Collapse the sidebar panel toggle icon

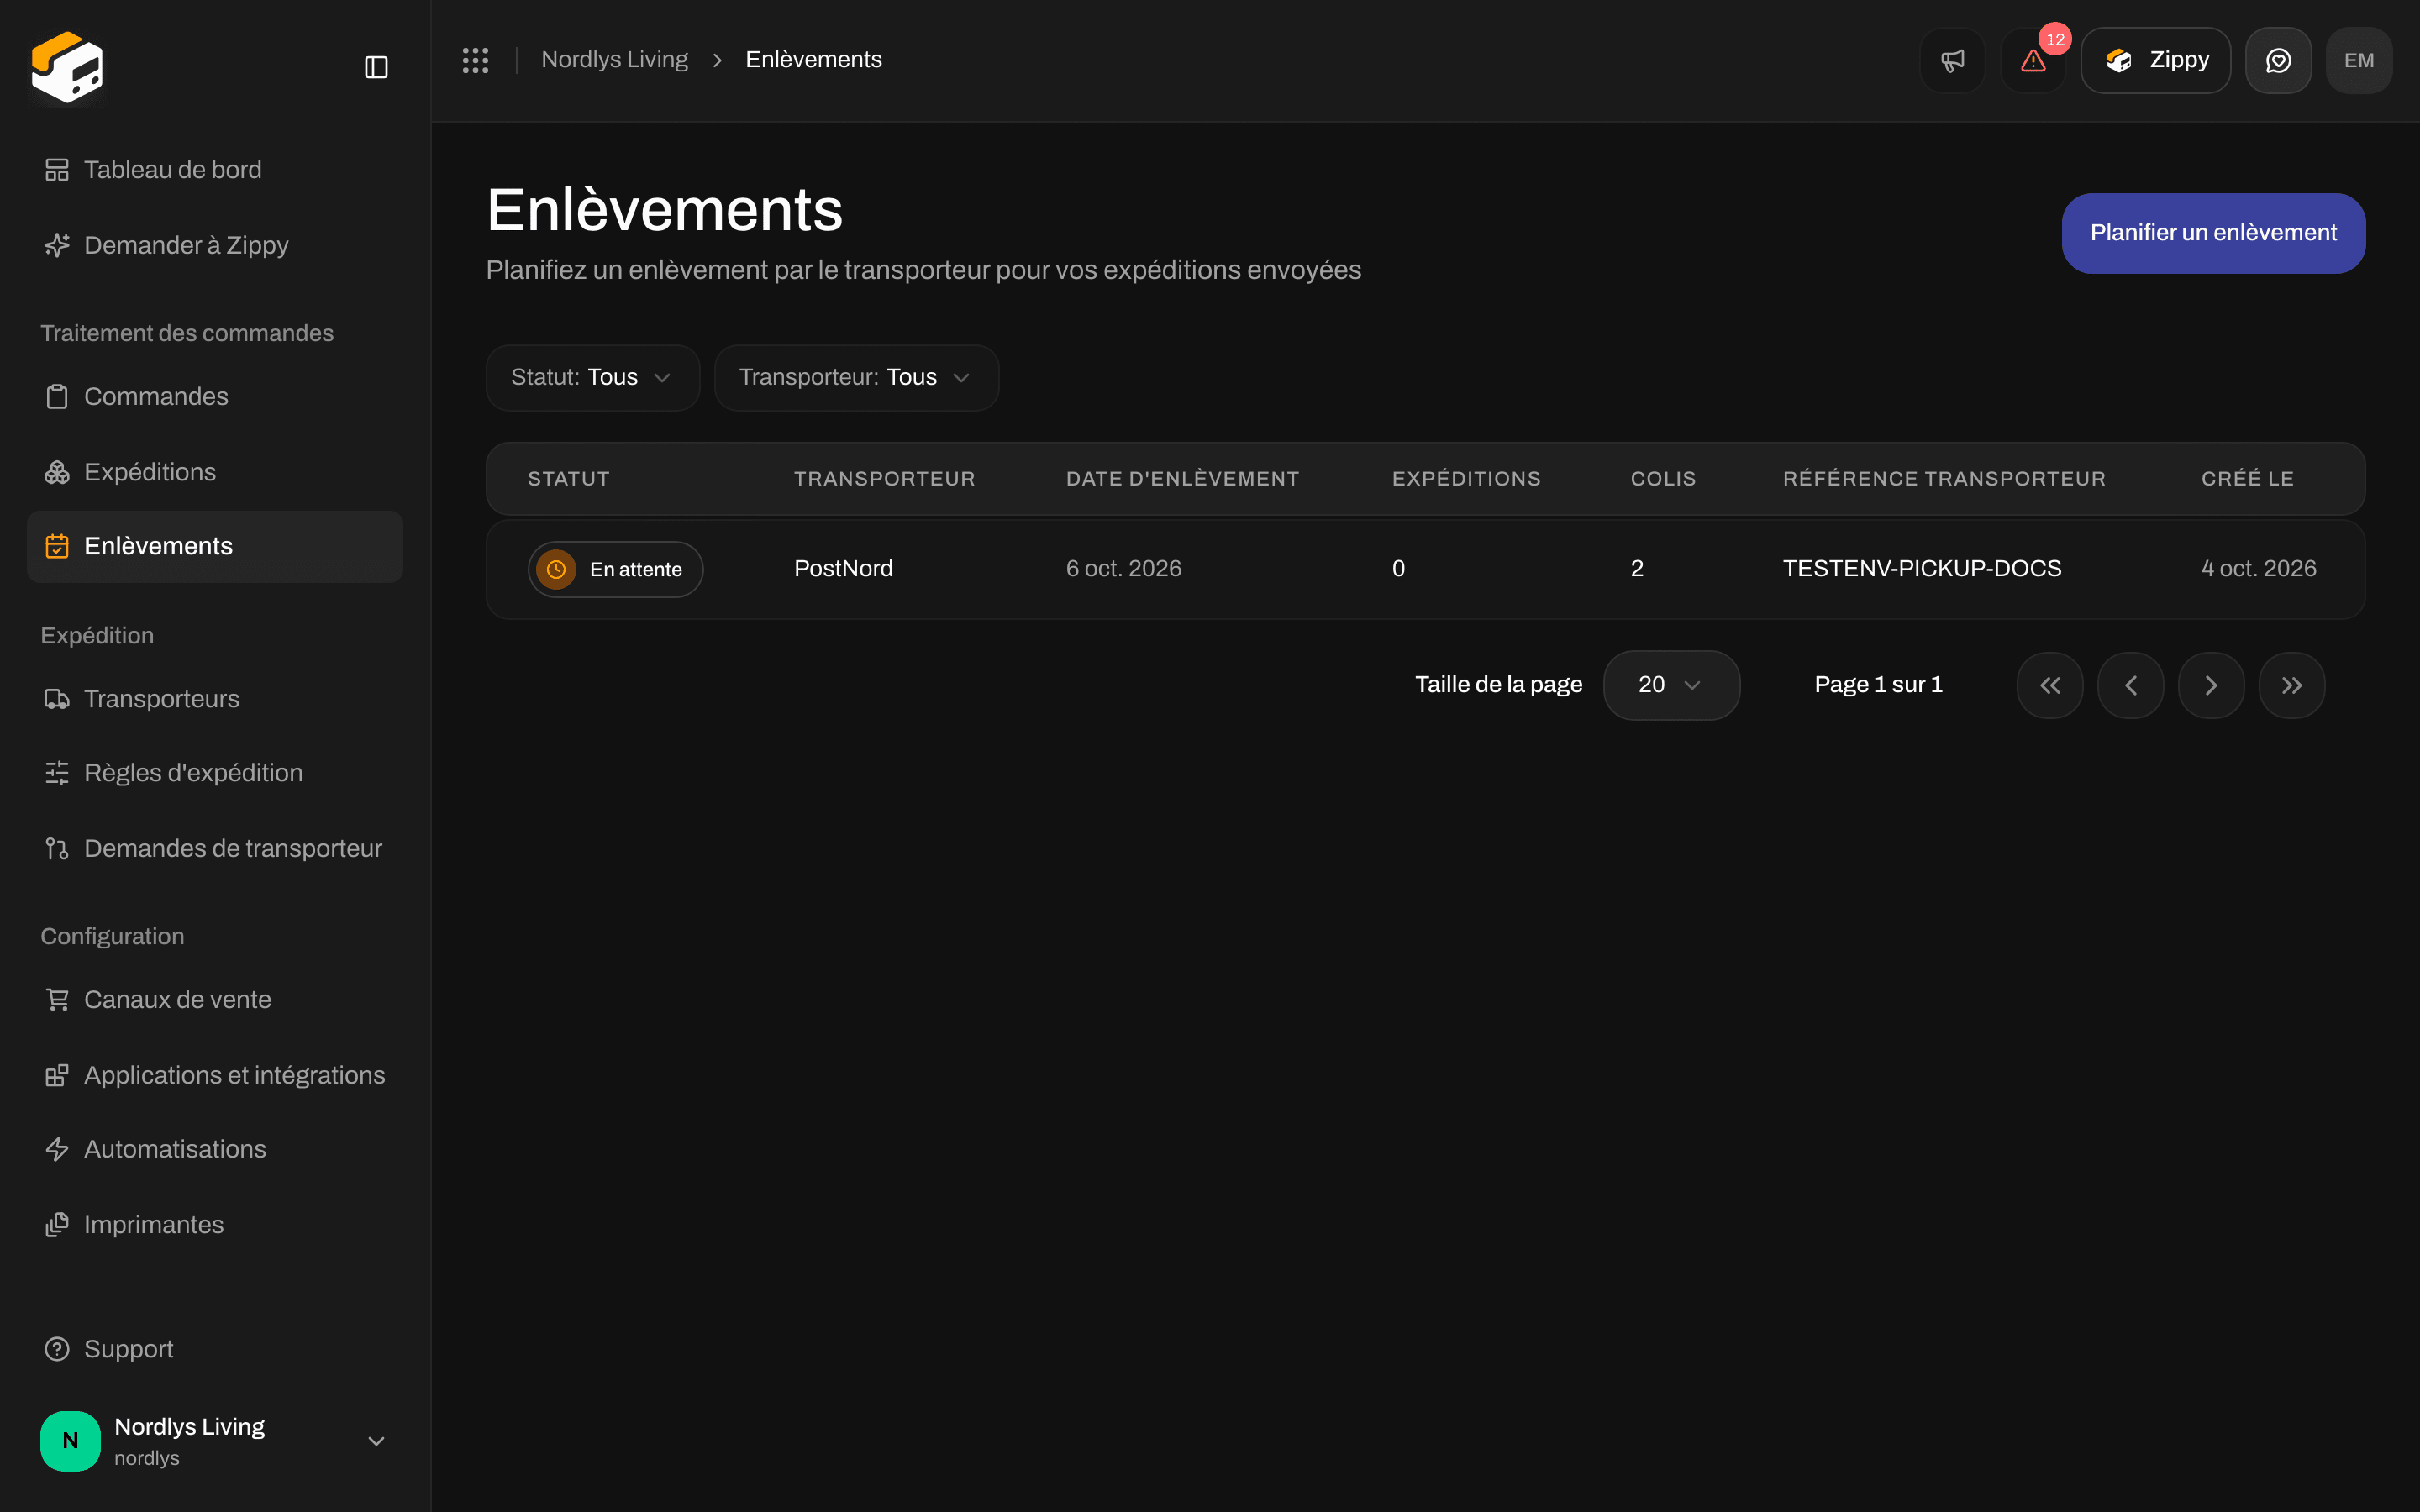tap(376, 67)
